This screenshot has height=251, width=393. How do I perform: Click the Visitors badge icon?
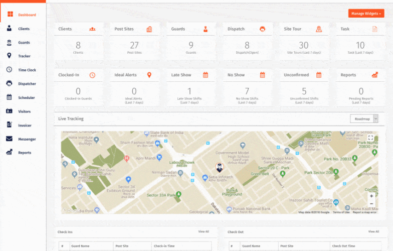pos(9,111)
